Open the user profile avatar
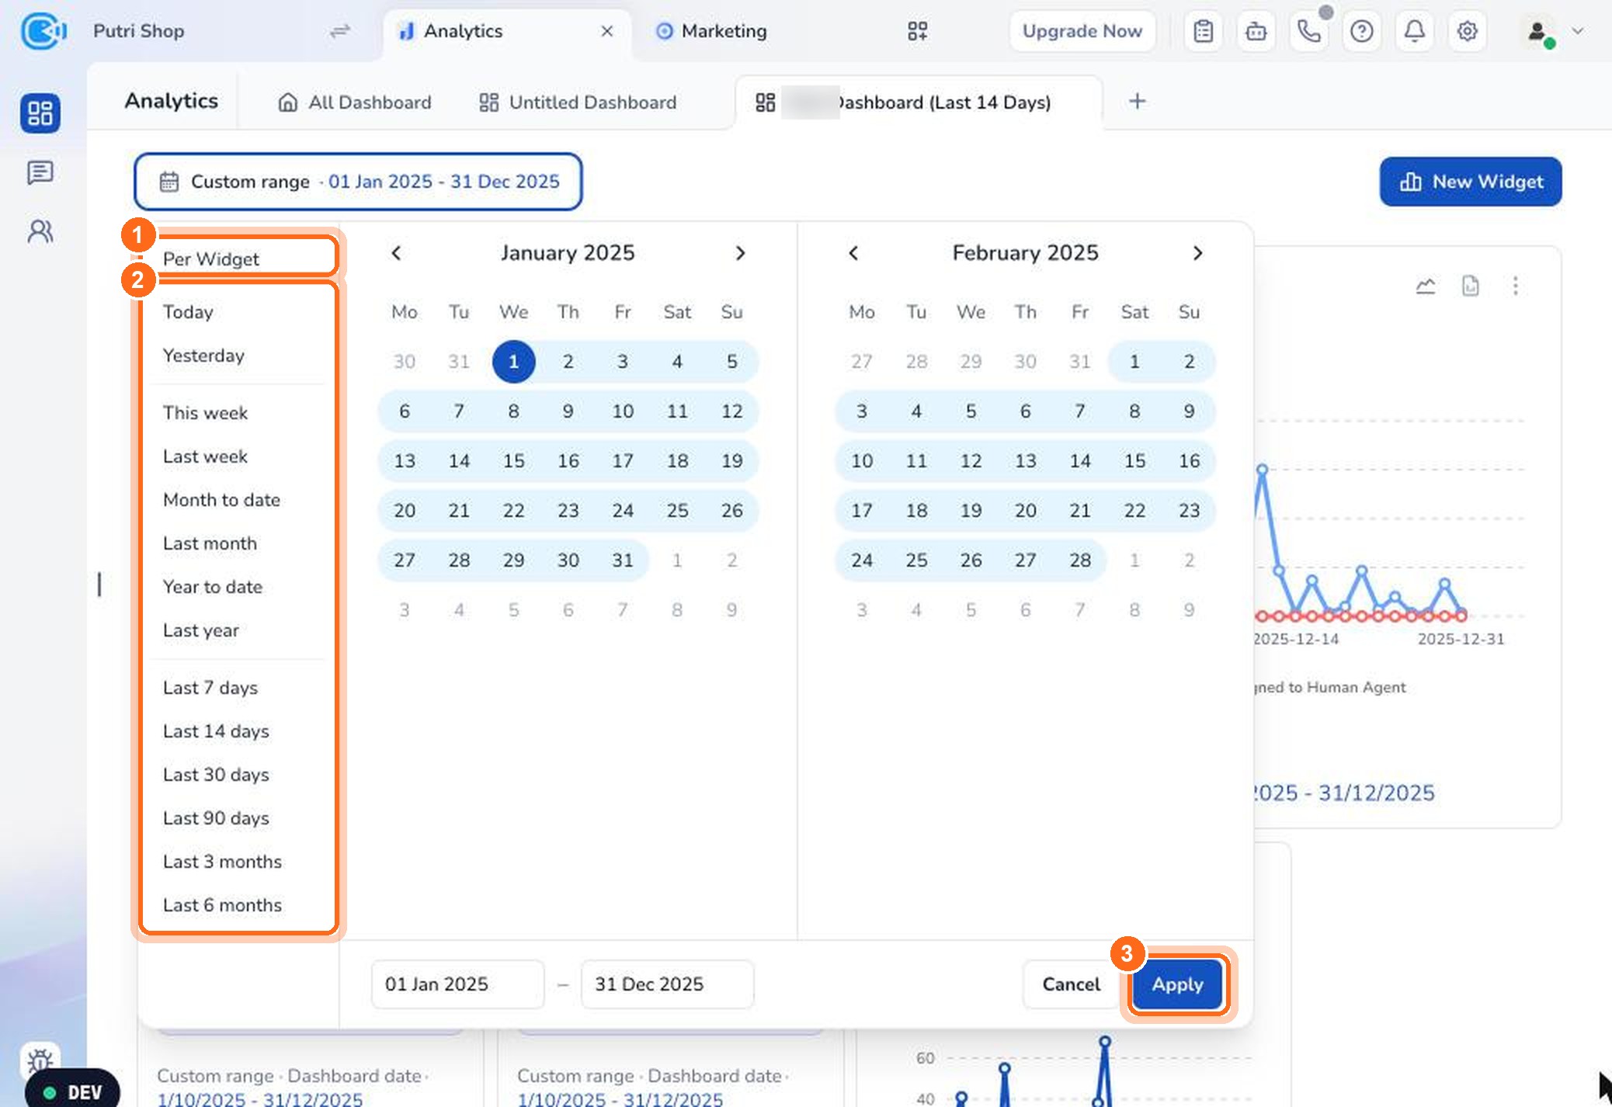Image resolution: width=1612 pixels, height=1107 pixels. click(1537, 31)
